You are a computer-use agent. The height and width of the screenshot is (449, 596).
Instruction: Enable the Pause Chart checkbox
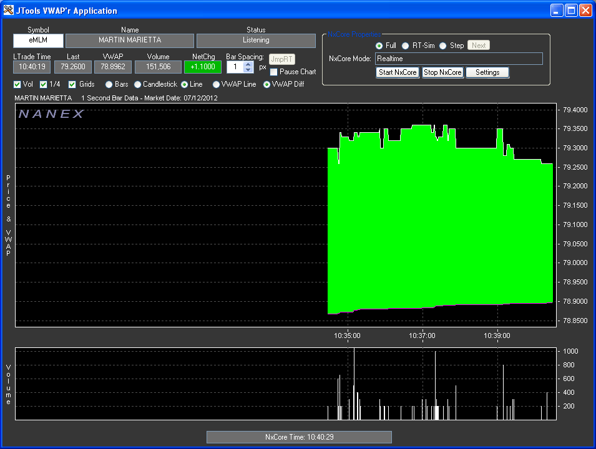[274, 72]
